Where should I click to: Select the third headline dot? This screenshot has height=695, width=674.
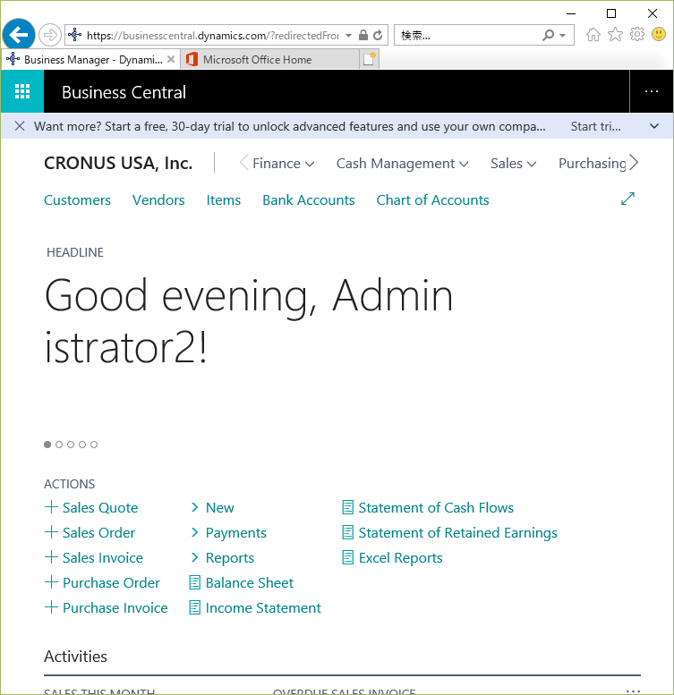pyautogui.click(x=71, y=445)
